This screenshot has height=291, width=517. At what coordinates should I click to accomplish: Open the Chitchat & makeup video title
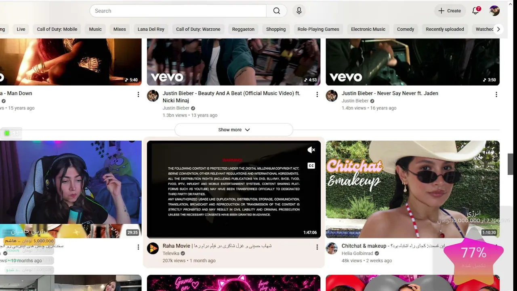pyautogui.click(x=393, y=246)
